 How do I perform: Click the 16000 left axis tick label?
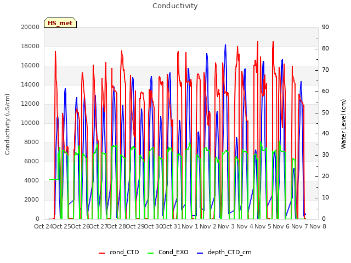[x=30, y=66]
